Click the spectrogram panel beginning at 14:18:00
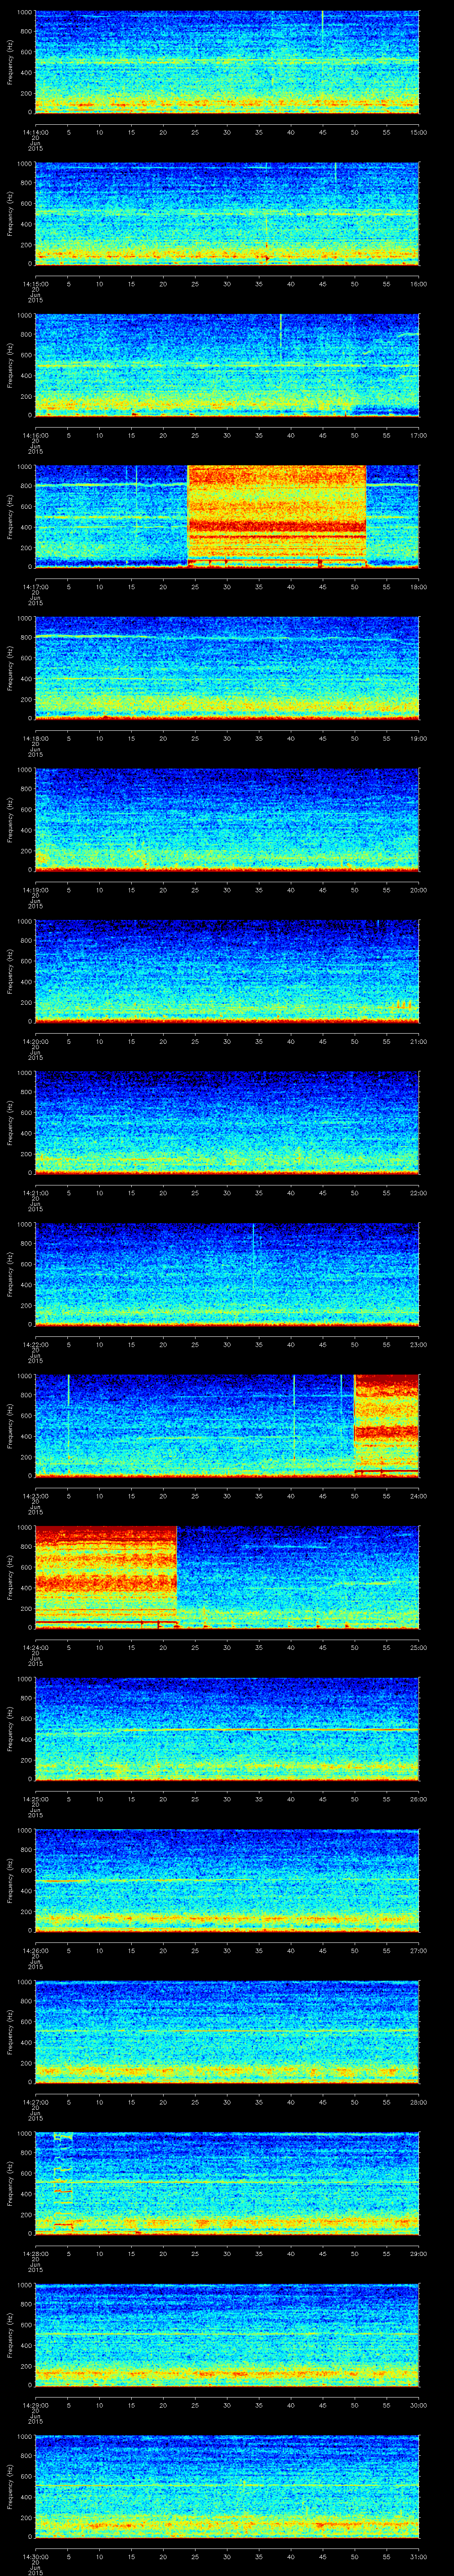454x2576 pixels. pos(227,668)
